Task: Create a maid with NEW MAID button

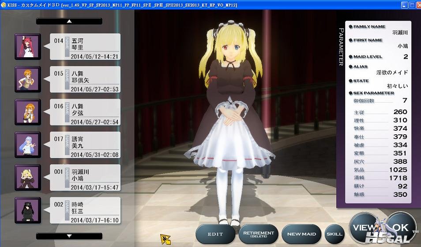Action: pos(301,234)
